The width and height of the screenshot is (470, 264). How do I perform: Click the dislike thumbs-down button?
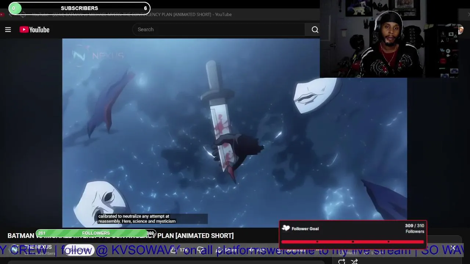click(200, 250)
